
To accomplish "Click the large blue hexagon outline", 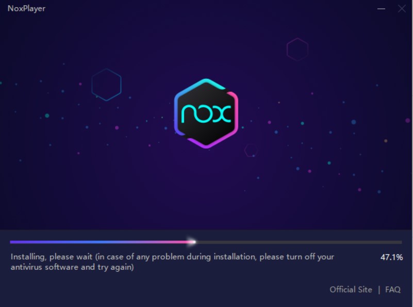I will pyautogui.click(x=106, y=85).
